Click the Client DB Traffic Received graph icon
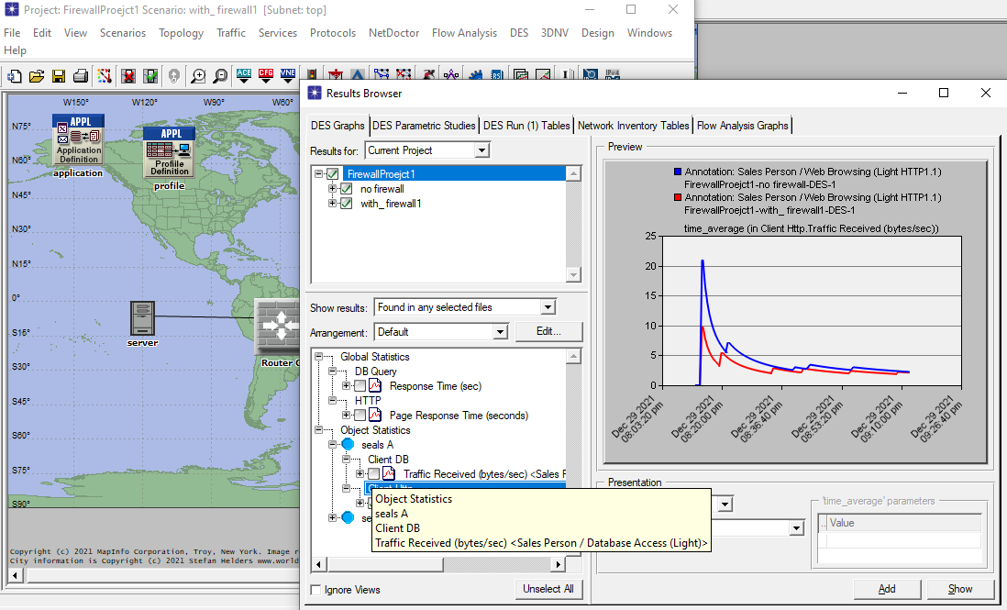Image resolution: width=1007 pixels, height=610 pixels. click(x=389, y=474)
